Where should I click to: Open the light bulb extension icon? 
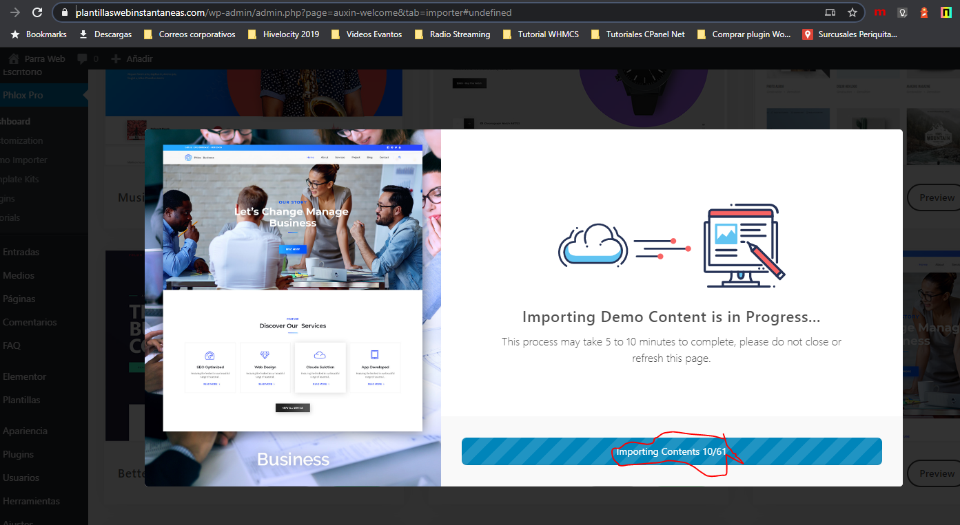902,12
